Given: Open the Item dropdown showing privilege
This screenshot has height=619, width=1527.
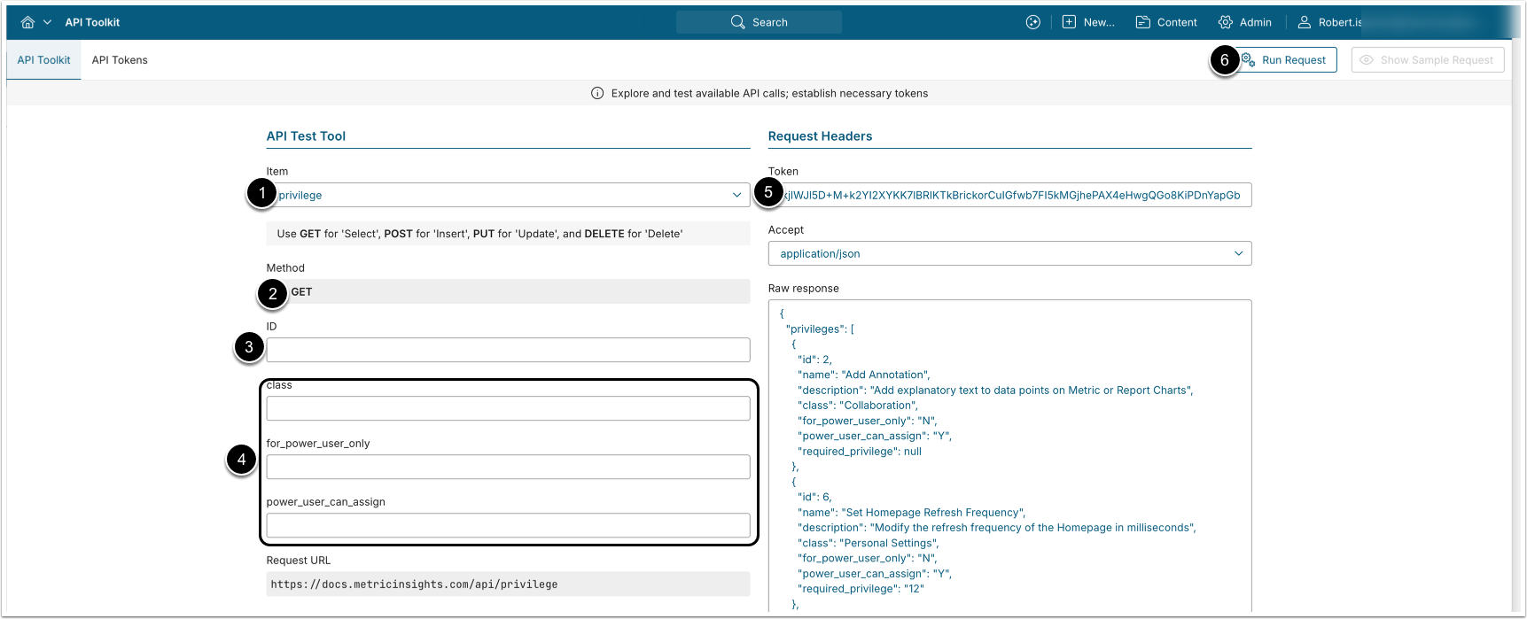Looking at the screenshot, I should coord(510,195).
